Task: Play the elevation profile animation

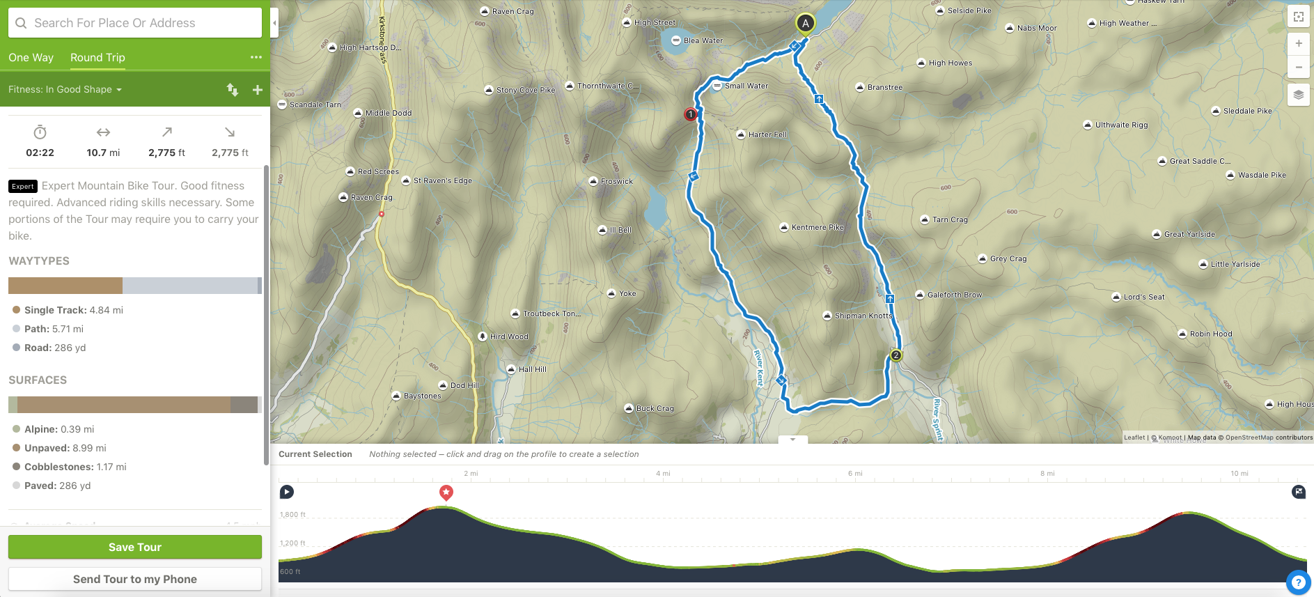Action: tap(286, 492)
